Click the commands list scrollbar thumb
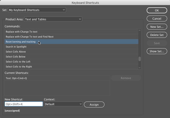This screenshot has width=170, height=118. (x=140, y=59)
